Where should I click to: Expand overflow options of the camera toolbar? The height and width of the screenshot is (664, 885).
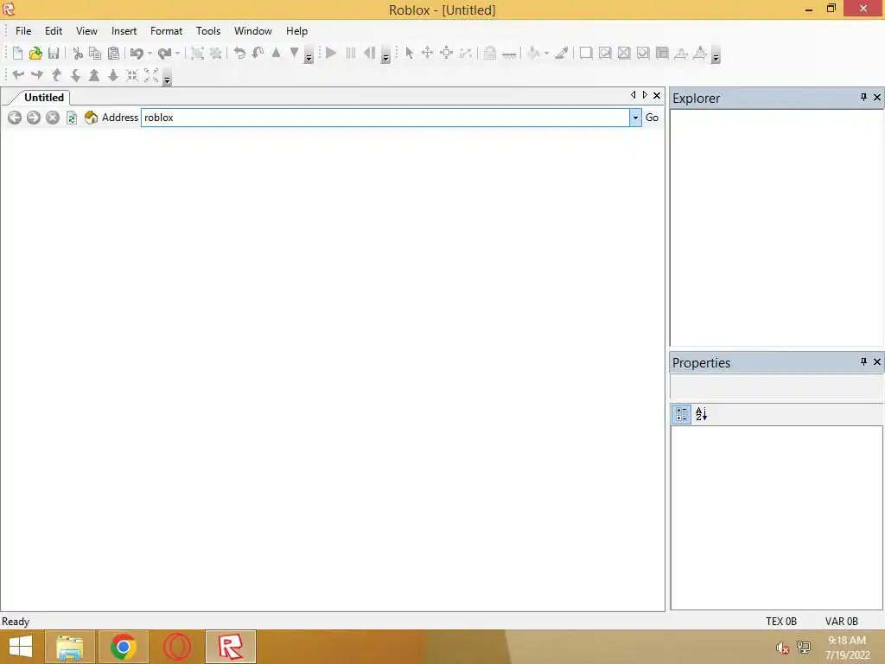click(x=167, y=78)
